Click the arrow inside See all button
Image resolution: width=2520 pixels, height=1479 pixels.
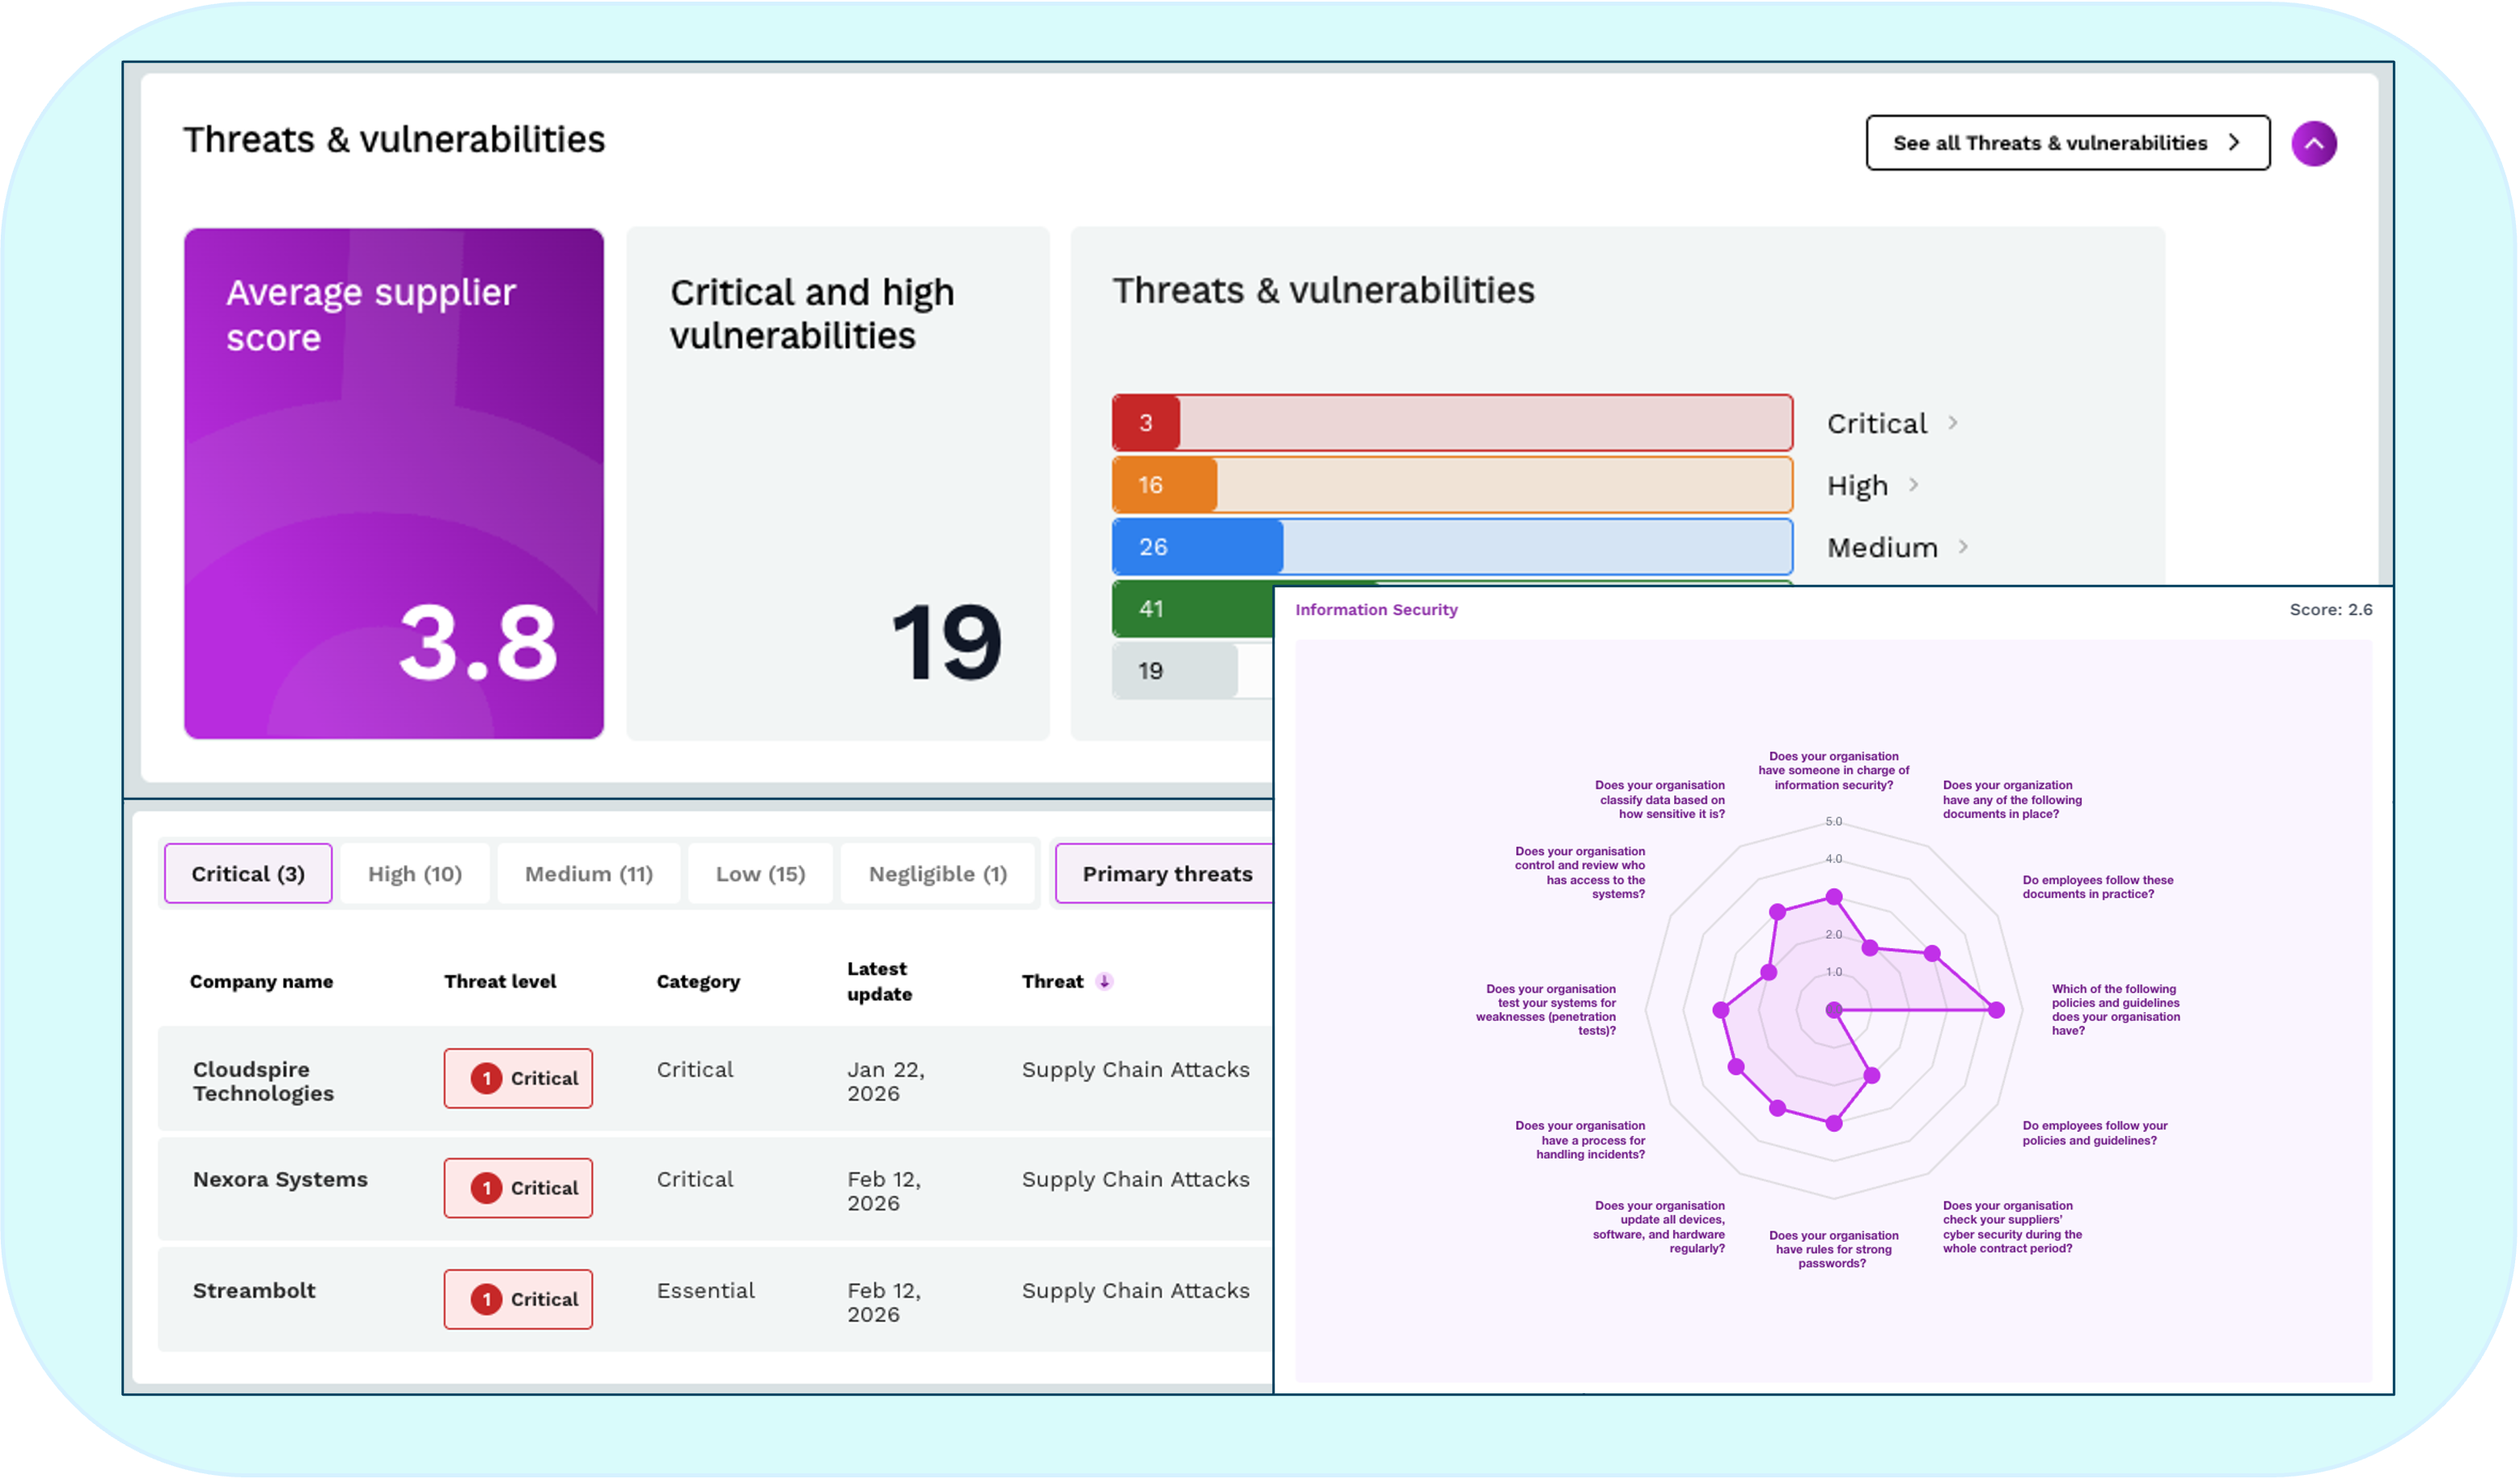pos(2234,143)
